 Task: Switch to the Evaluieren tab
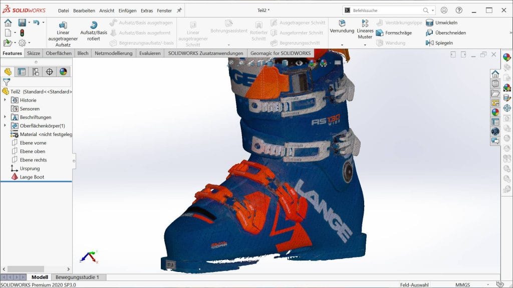tap(150, 53)
